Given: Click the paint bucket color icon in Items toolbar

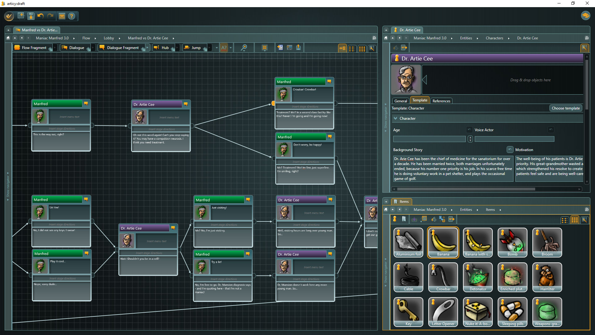Looking at the screenshot, I should pos(434,219).
